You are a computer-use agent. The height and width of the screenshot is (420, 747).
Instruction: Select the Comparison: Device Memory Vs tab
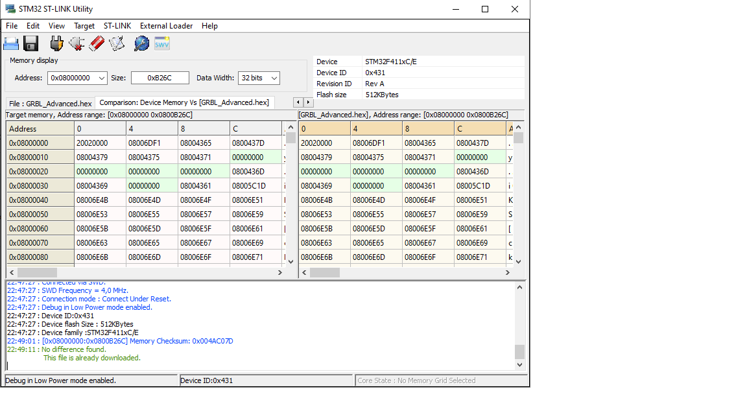[184, 102]
